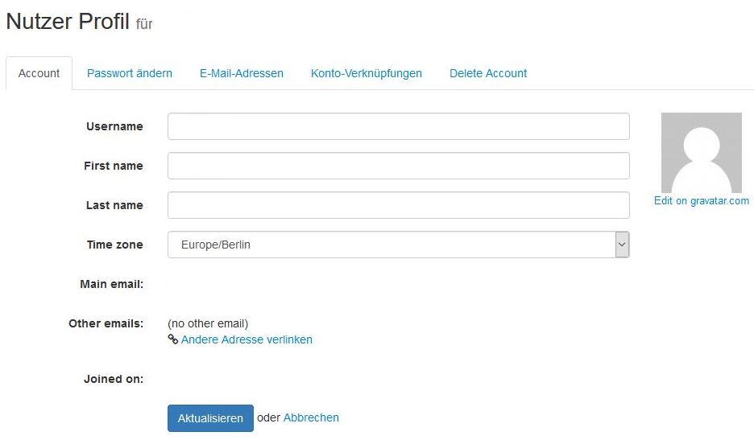
Task: Click the Last name label text
Action: coord(114,205)
